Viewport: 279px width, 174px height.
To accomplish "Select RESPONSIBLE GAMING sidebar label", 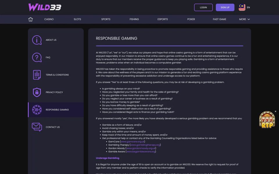I will click(x=57, y=110).
